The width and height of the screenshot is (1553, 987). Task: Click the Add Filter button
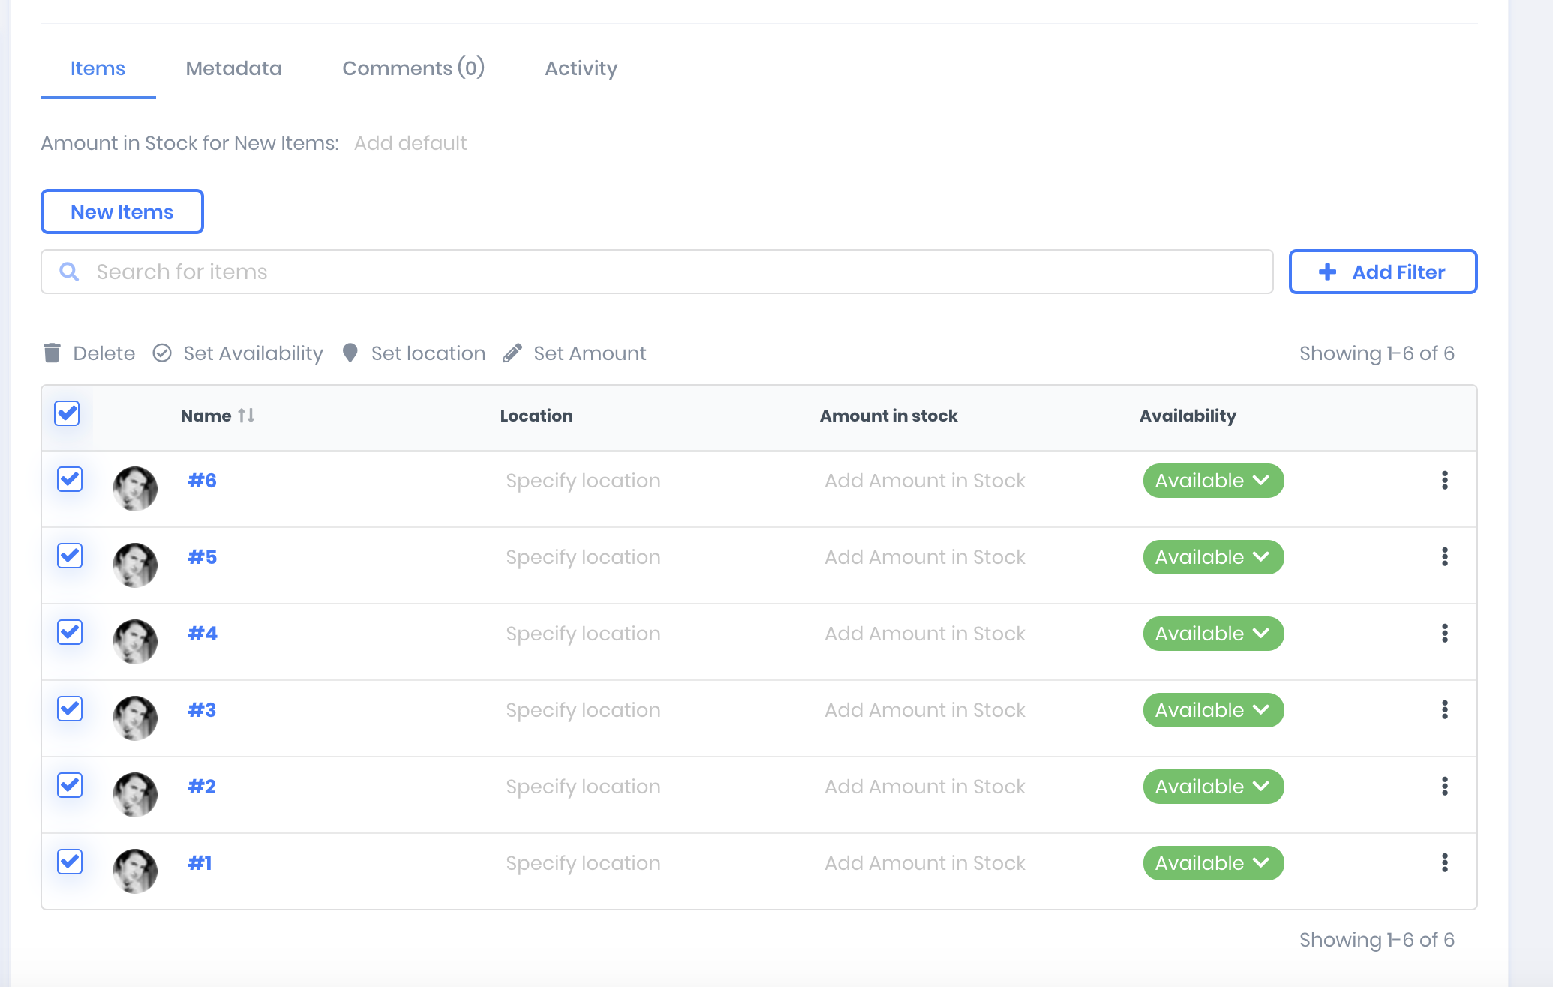[x=1382, y=271]
